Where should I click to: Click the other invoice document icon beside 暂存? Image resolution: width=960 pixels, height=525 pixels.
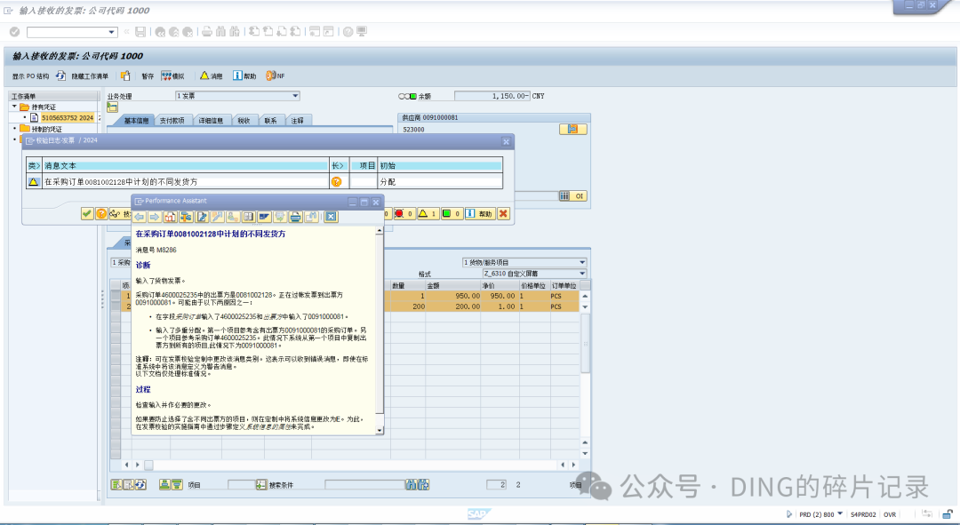(x=125, y=76)
